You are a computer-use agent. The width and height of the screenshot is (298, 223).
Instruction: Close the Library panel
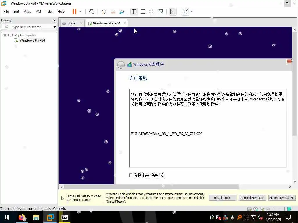(54, 20)
